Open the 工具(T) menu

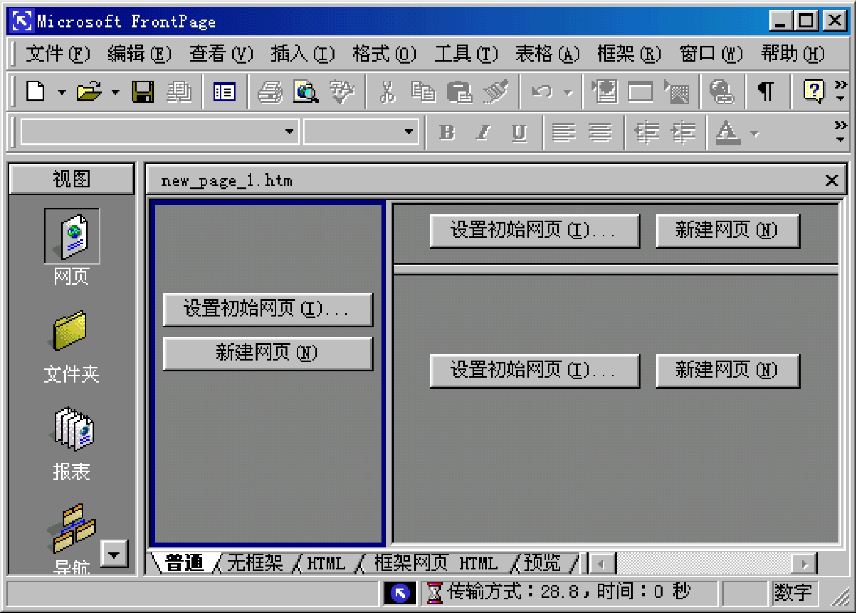[x=466, y=53]
